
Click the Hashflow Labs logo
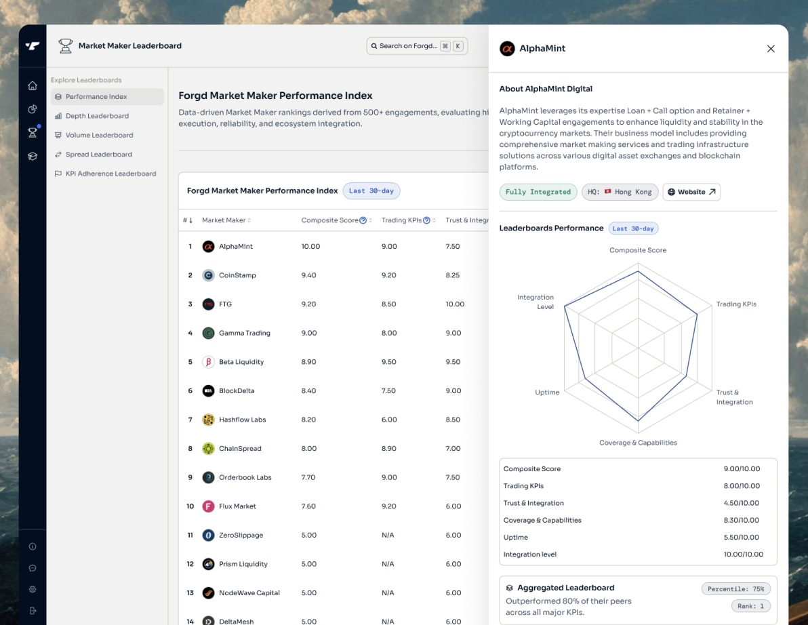coord(208,420)
